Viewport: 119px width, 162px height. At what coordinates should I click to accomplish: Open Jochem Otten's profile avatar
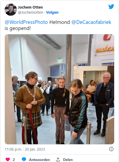pos(11,9)
